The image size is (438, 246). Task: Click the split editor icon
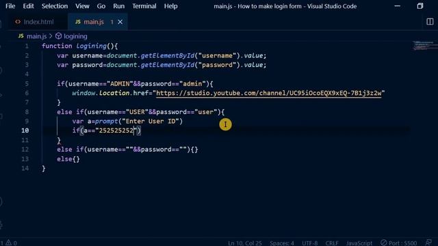point(430,21)
